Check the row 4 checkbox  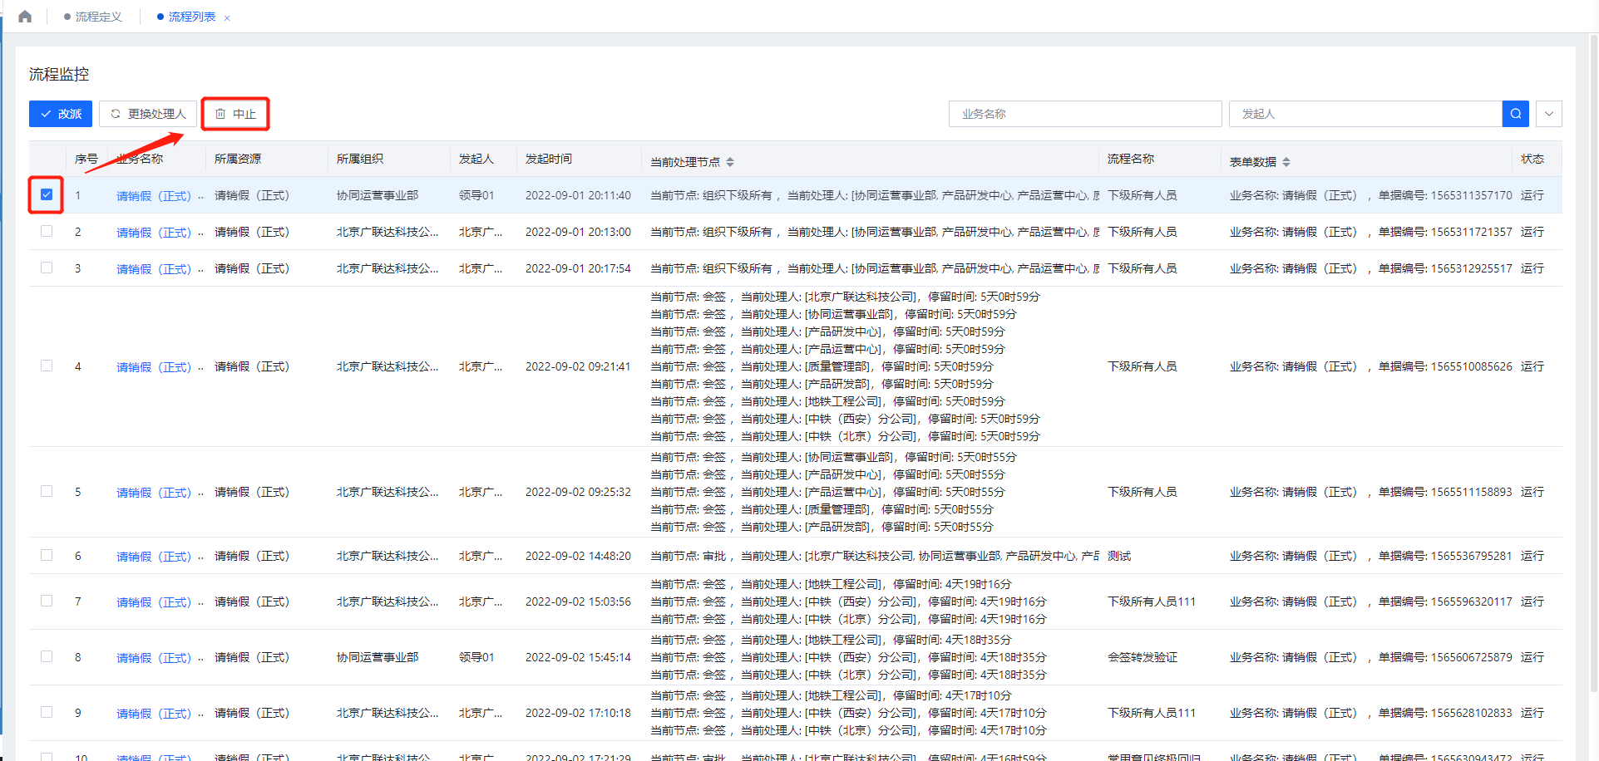47,366
